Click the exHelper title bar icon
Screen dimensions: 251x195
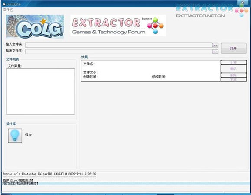pos(4,4)
